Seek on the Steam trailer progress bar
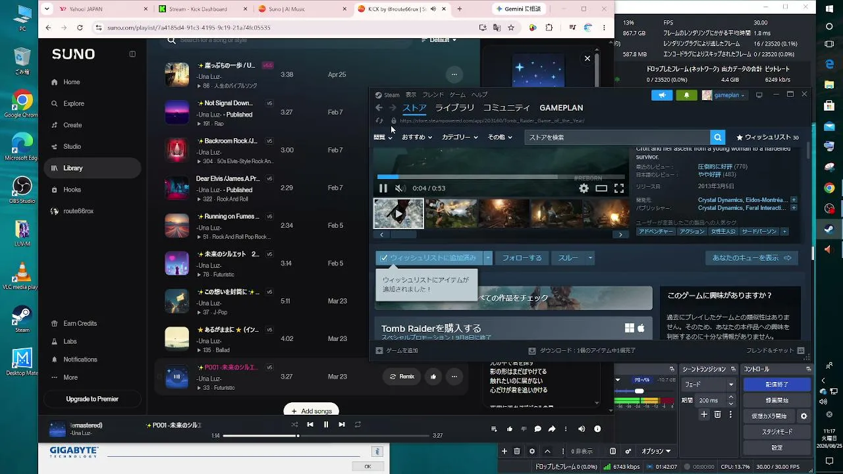The image size is (843, 474). [501, 177]
